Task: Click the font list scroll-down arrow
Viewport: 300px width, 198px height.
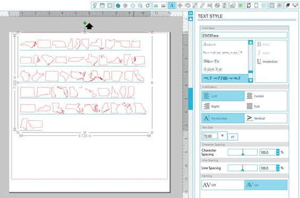Action: [x=251, y=80]
